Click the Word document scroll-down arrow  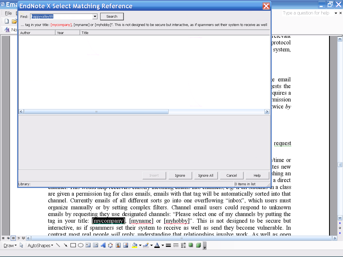tap(340, 218)
